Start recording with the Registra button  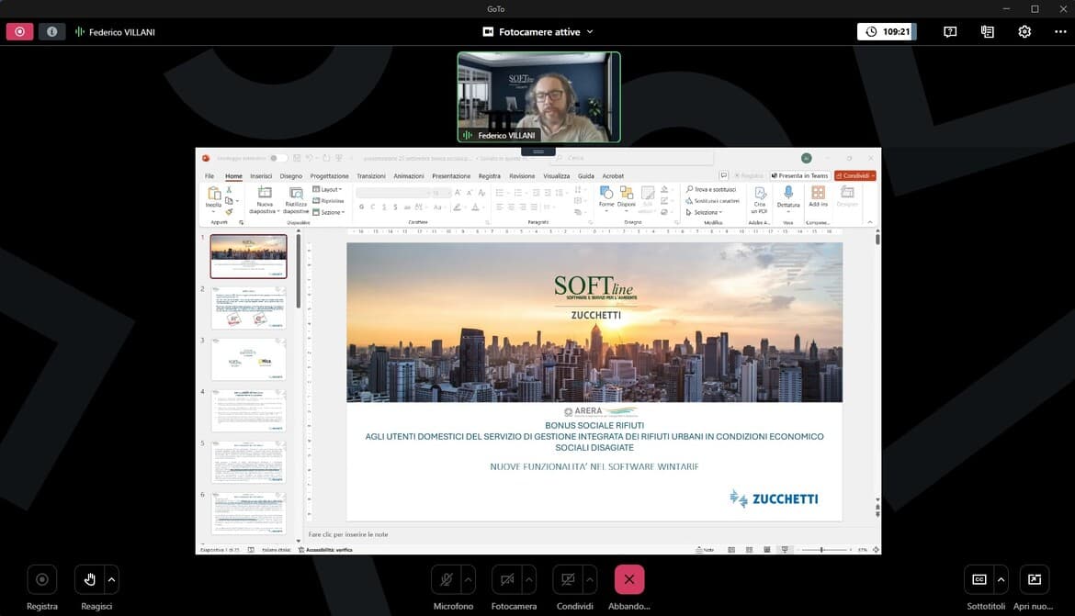[x=41, y=579]
